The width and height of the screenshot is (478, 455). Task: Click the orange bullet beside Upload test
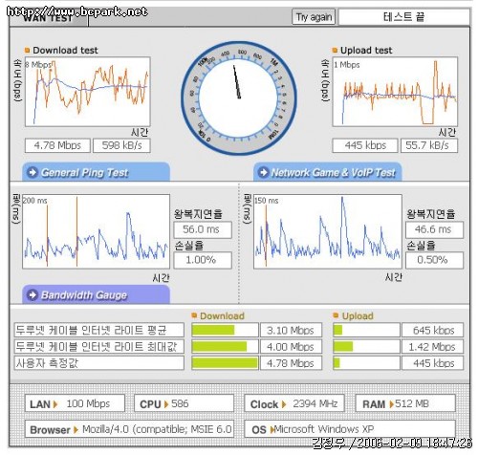pos(335,50)
